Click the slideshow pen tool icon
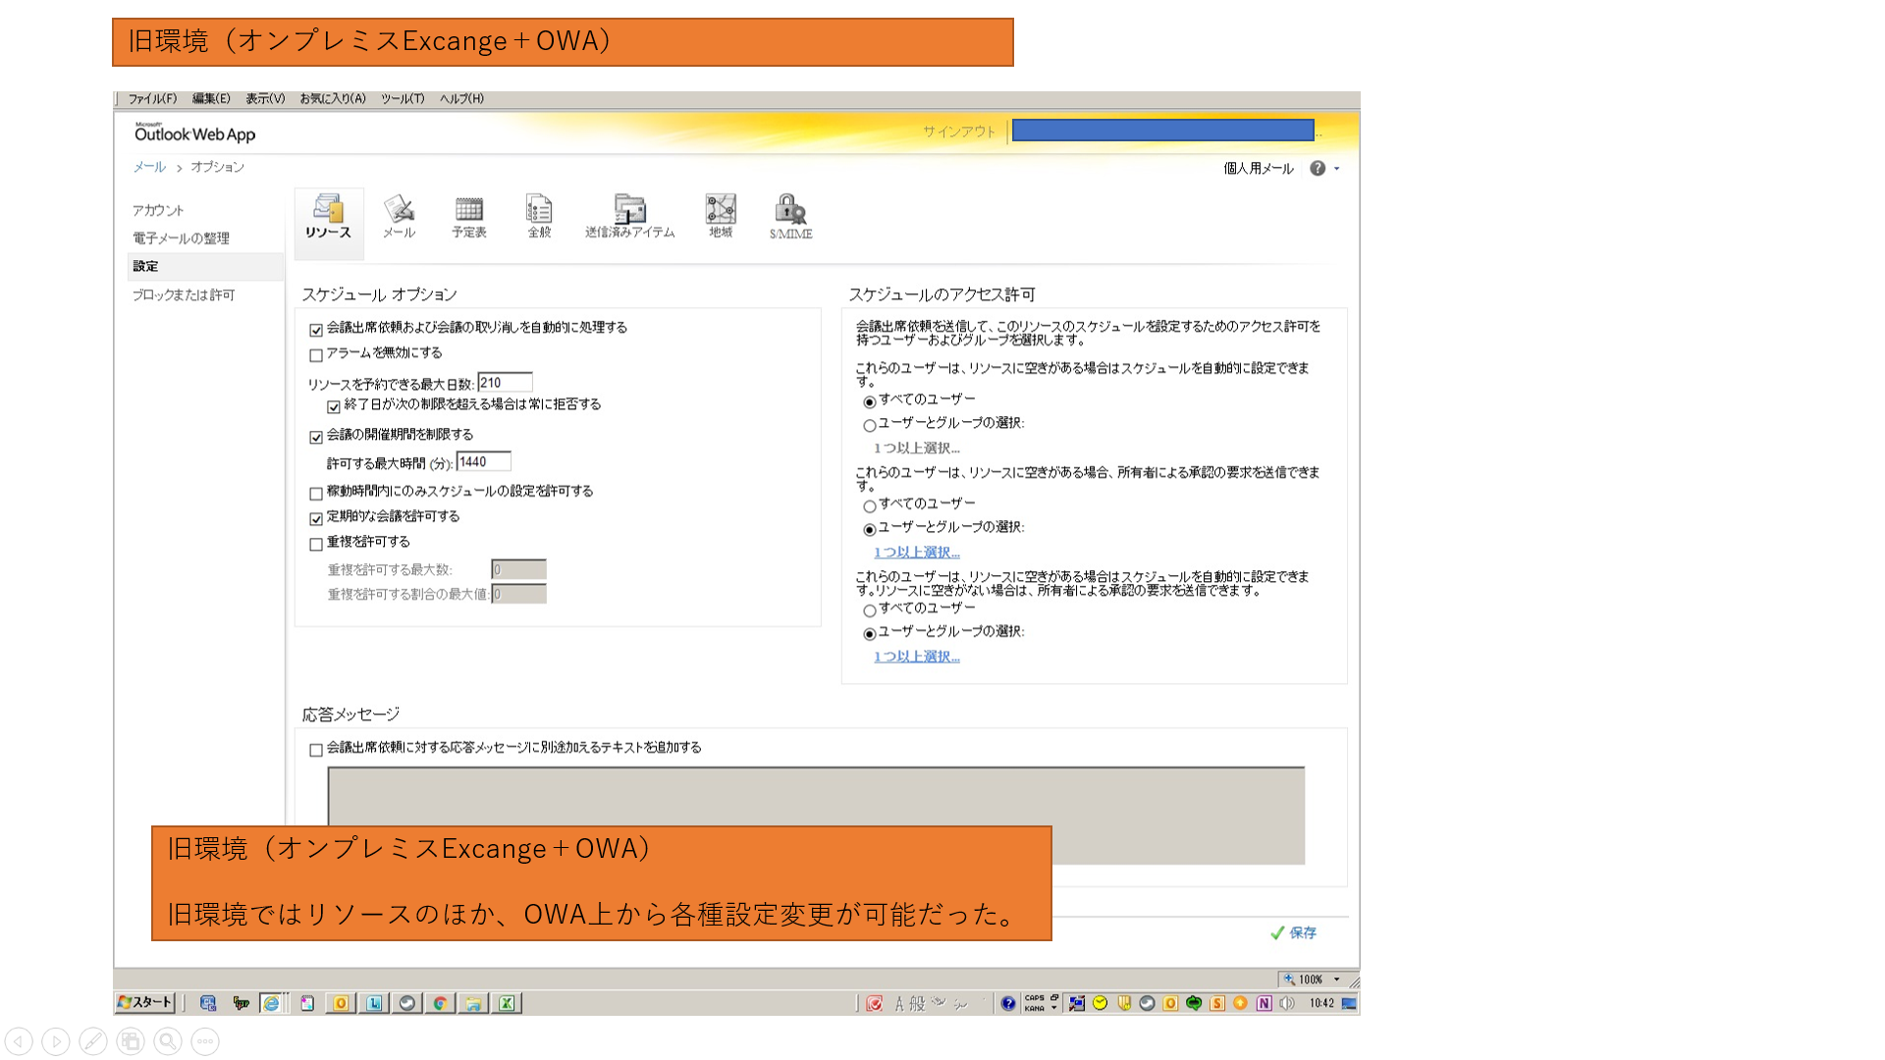Screen dimensions: 1885x1060 pos(93,1041)
